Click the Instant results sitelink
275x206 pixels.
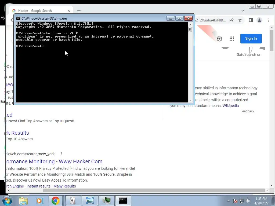[x=39, y=186]
